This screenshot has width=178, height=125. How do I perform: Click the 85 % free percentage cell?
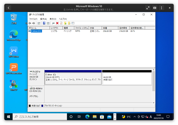coord(133,31)
